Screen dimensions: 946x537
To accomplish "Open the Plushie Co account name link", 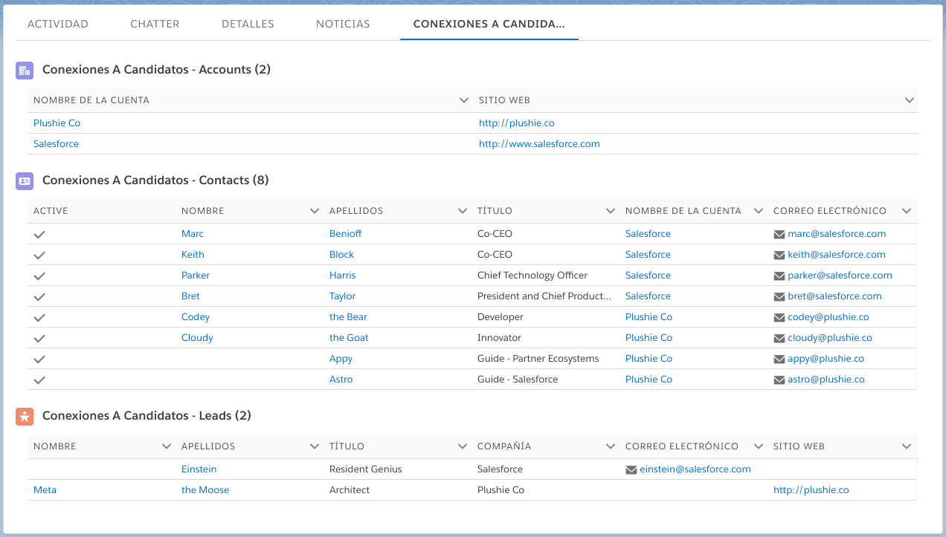I will pyautogui.click(x=57, y=123).
